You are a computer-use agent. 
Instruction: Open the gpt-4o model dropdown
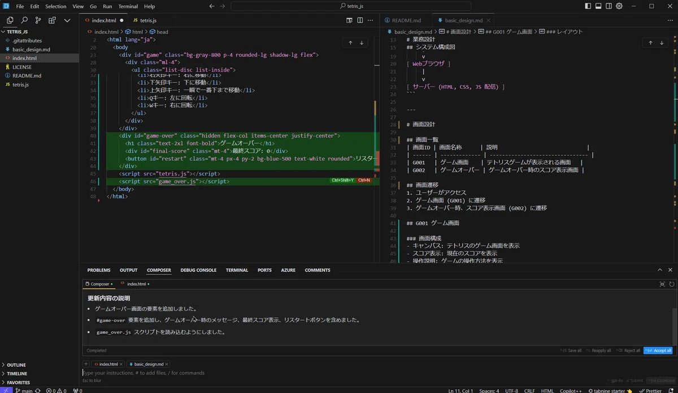click(x=616, y=381)
